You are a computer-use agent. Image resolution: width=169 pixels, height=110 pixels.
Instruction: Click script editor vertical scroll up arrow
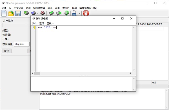(x=134, y=28)
